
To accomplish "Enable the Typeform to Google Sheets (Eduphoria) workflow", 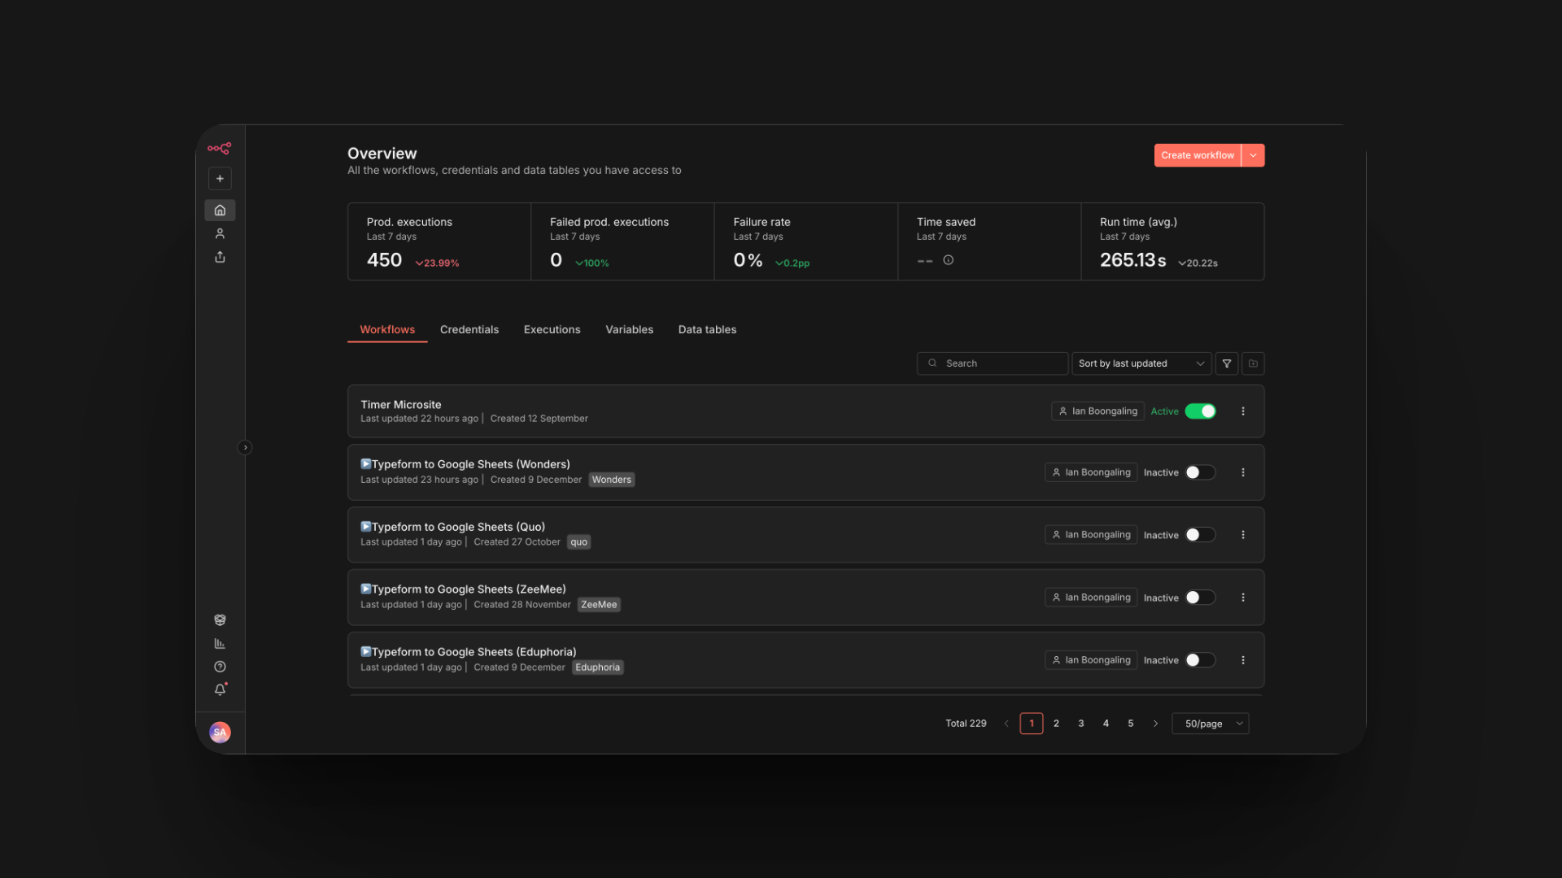I will (x=1199, y=660).
